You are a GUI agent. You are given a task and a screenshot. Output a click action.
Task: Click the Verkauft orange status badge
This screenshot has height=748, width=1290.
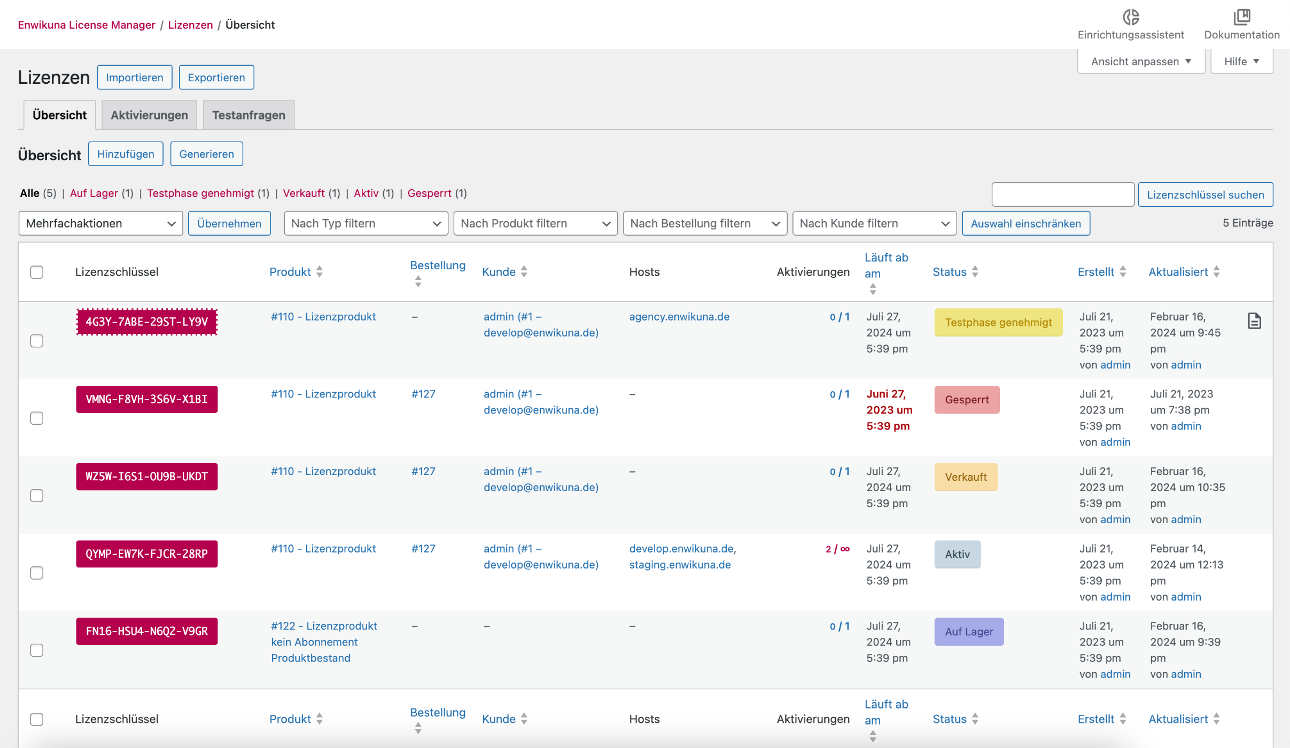click(966, 477)
